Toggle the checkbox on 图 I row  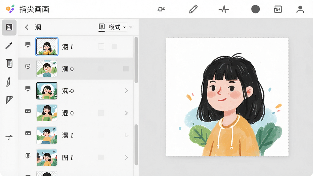click(101, 157)
